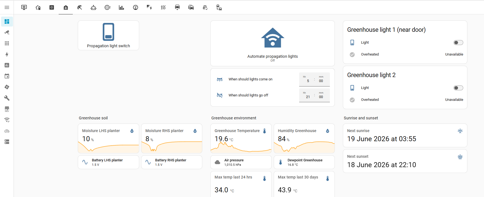Toggle Automate propagation lights button
This screenshot has height=197, width=484.
[273, 43]
